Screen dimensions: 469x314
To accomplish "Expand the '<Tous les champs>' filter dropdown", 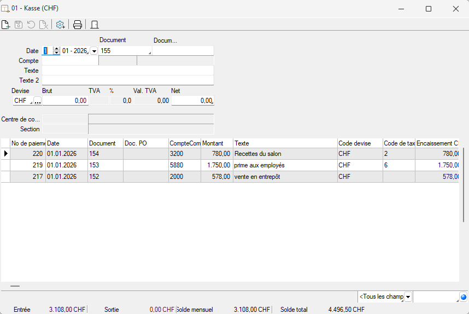I will click(408, 297).
